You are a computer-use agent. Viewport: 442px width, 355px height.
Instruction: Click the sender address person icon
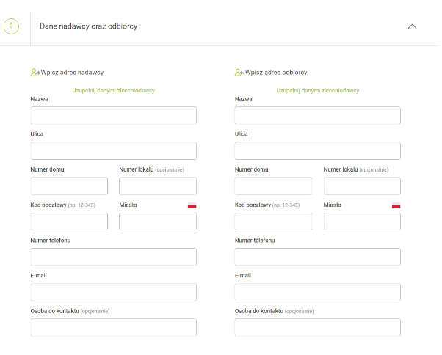pyautogui.click(x=35, y=73)
